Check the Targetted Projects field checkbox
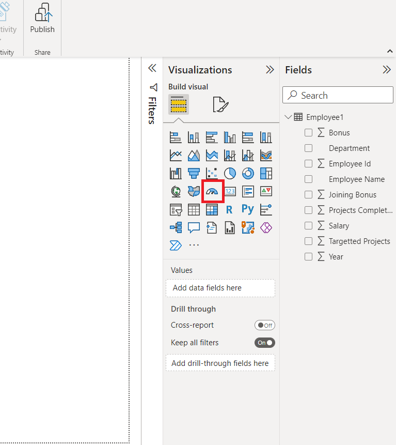Image resolution: width=396 pixels, height=445 pixels. click(x=308, y=241)
